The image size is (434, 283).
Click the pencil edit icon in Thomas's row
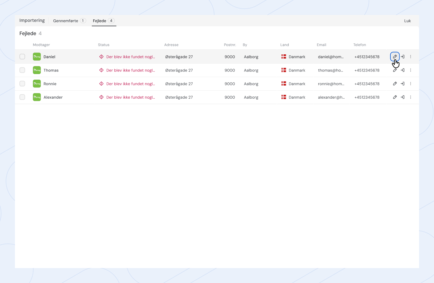pos(395,70)
